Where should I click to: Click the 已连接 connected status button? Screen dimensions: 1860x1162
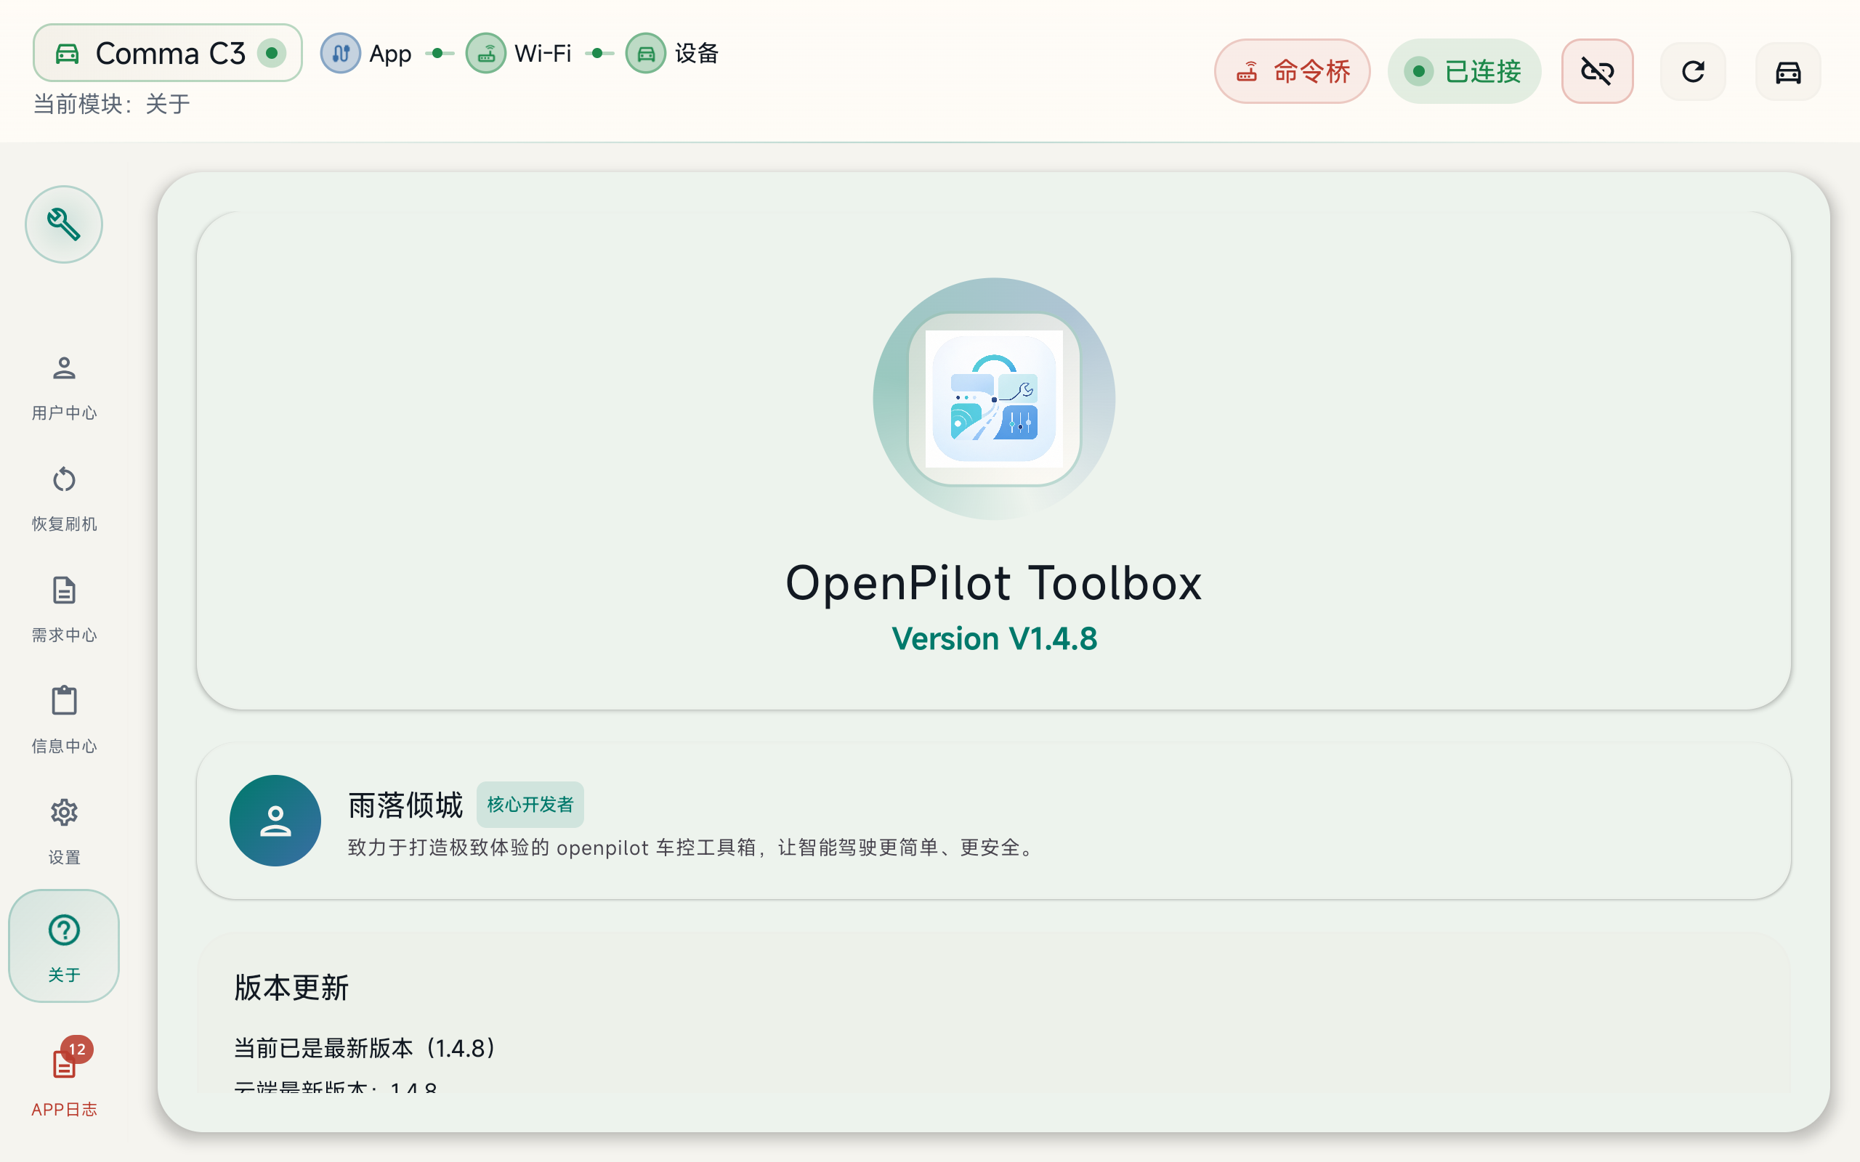(x=1464, y=71)
